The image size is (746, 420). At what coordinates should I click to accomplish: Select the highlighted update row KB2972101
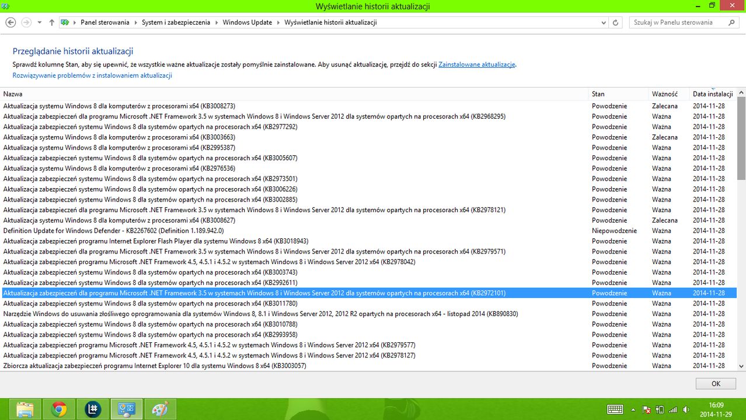click(x=369, y=293)
